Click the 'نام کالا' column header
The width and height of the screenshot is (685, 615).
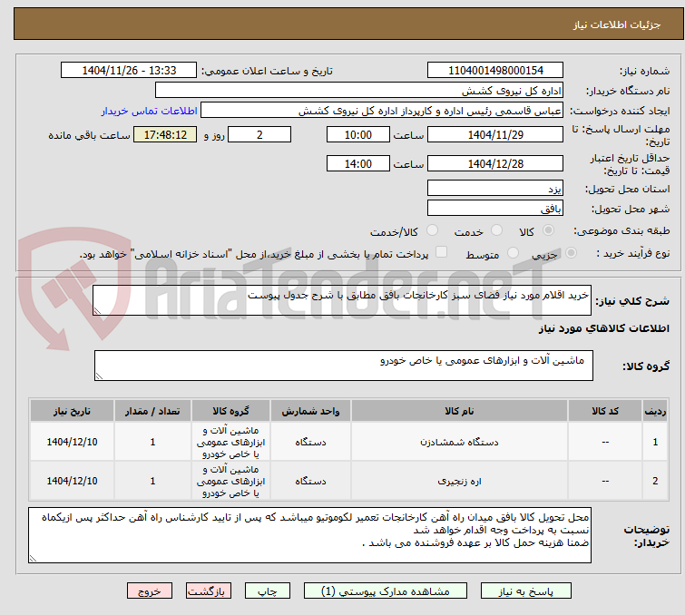[x=459, y=411]
